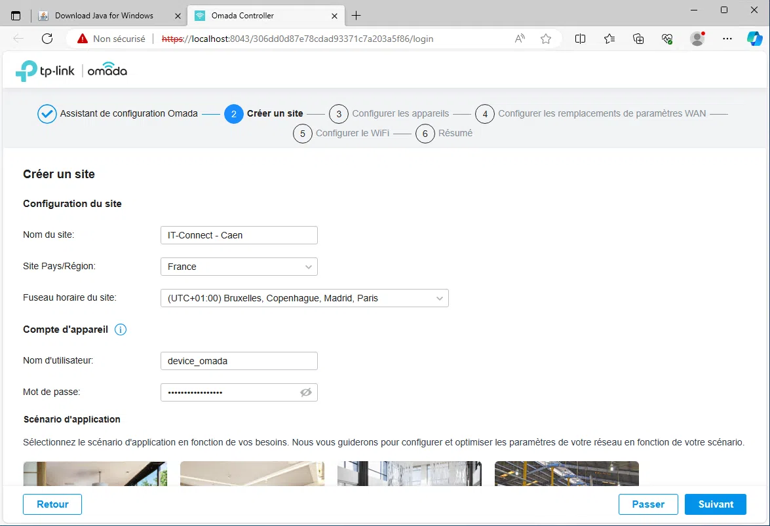Screen dimensions: 770x526
Task: Select the second scenario thumbnail image
Action: pyautogui.click(x=252, y=474)
